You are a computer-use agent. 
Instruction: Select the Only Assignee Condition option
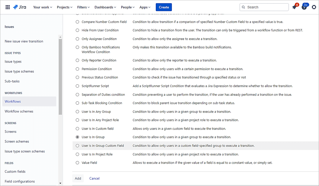click(x=77, y=39)
